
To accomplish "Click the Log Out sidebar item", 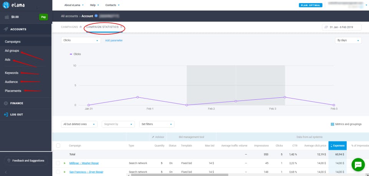I will pyautogui.click(x=26, y=115).
